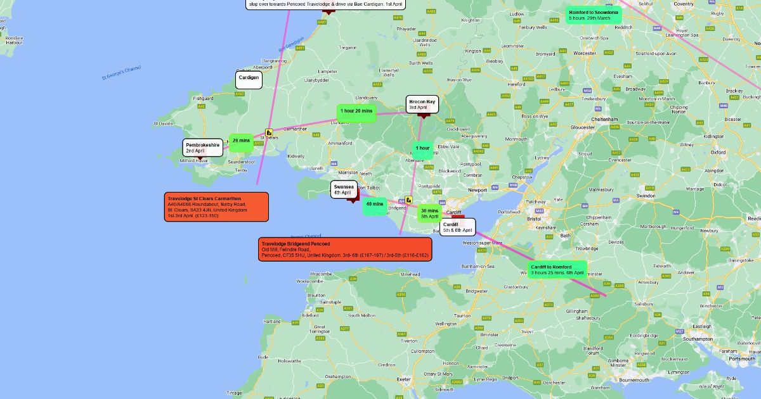Click the Exeter city name
The width and height of the screenshot is (761, 399).
click(x=403, y=379)
